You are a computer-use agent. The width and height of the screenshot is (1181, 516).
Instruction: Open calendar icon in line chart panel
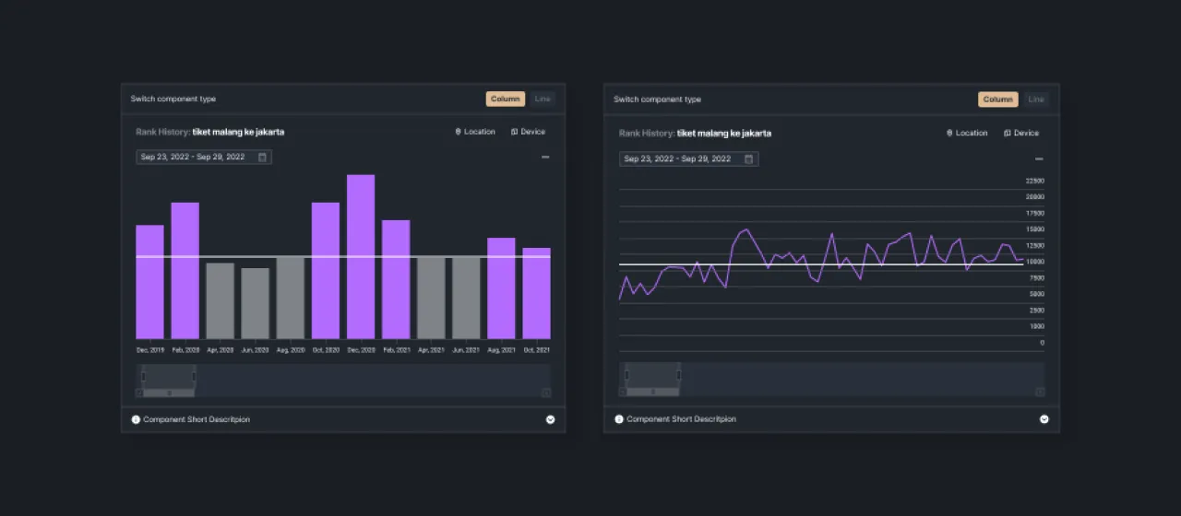point(748,158)
